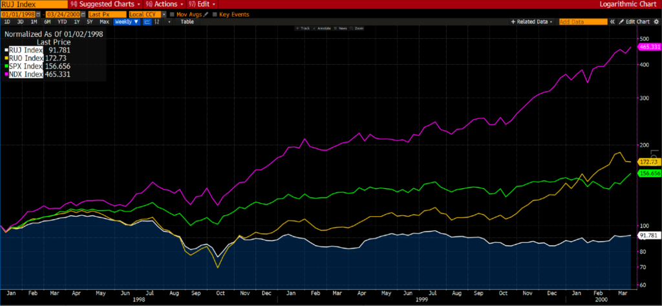
Task: Switch range to Max
Action: tap(104, 21)
